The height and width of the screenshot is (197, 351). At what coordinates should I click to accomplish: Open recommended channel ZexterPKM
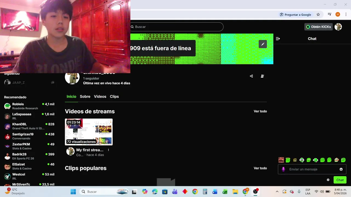tap(29, 146)
